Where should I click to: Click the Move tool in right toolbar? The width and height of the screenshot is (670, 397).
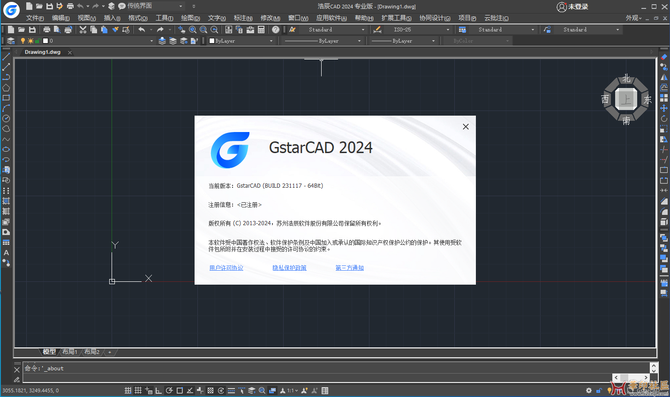point(664,108)
